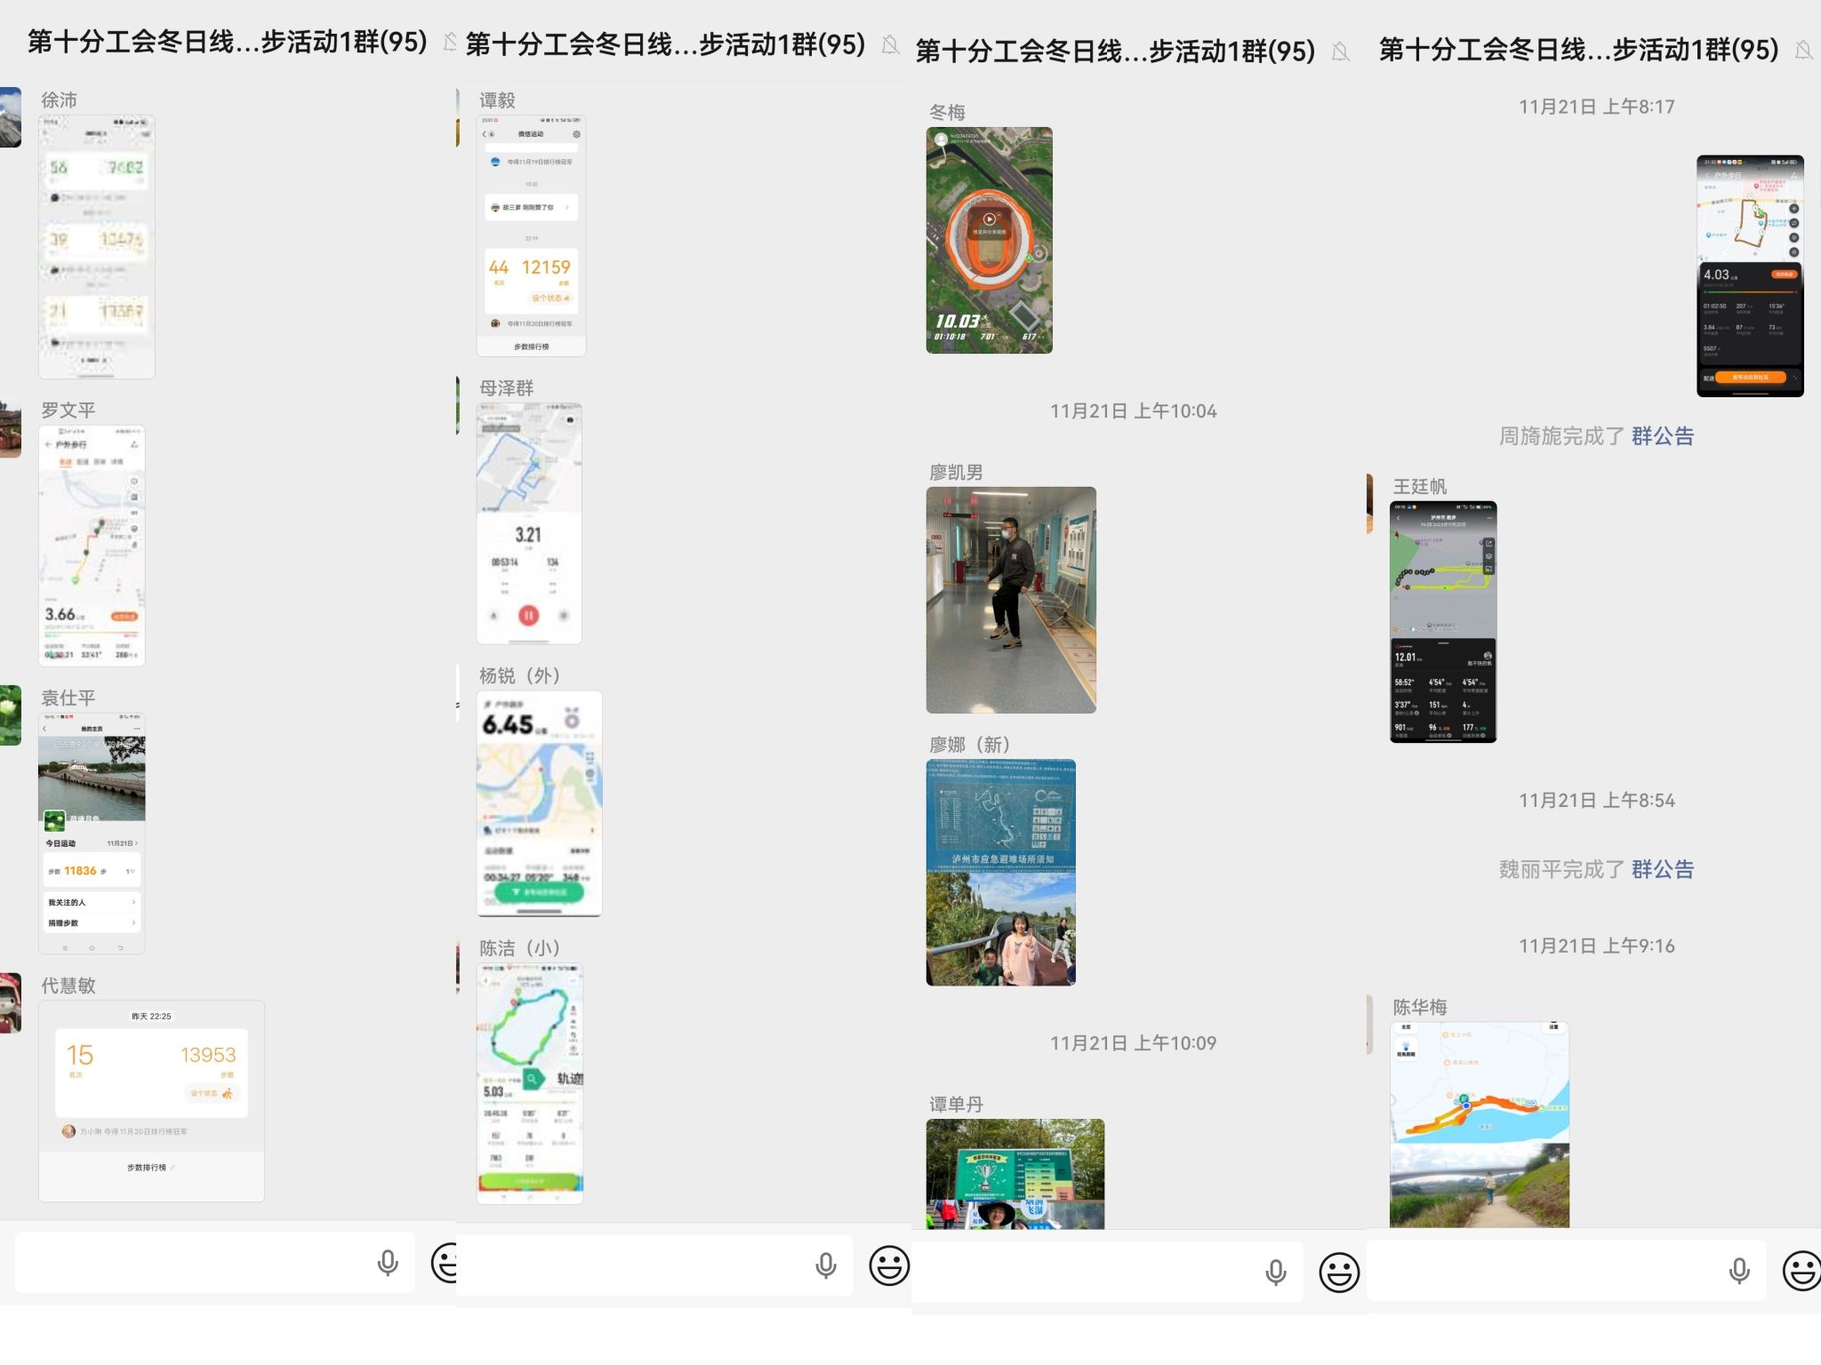Open 群公告 link after 周旖旎完成了

coord(1662,436)
